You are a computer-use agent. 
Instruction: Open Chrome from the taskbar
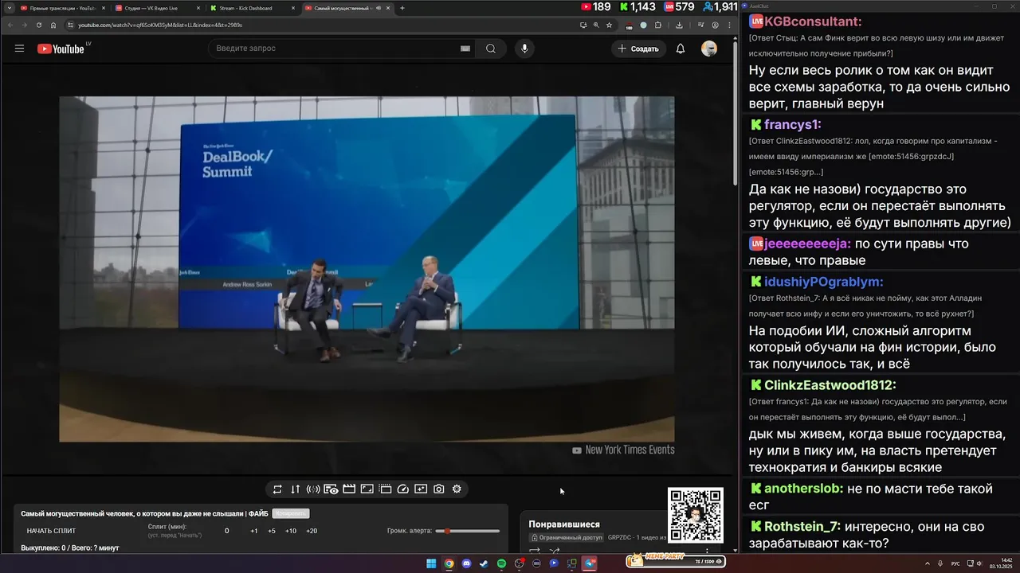click(x=449, y=563)
